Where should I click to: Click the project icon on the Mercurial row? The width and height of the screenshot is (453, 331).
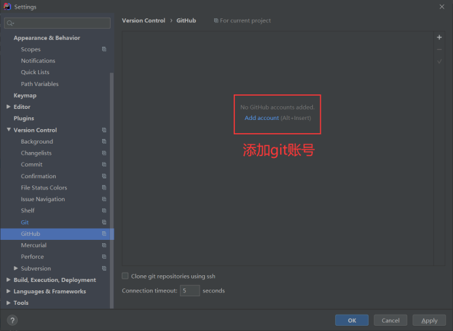104,245
